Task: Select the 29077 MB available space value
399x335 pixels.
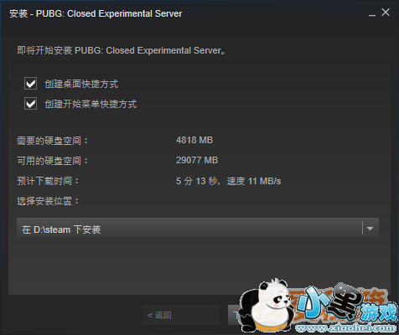Action: tap(197, 160)
